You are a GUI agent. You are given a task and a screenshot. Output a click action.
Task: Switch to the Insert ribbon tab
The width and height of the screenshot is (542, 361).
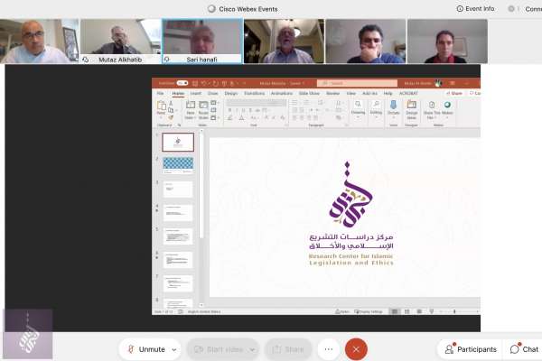tap(196, 93)
